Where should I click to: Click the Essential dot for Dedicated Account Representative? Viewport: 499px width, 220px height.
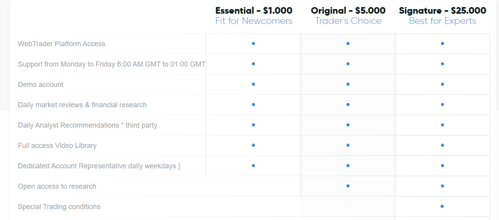[x=253, y=166]
